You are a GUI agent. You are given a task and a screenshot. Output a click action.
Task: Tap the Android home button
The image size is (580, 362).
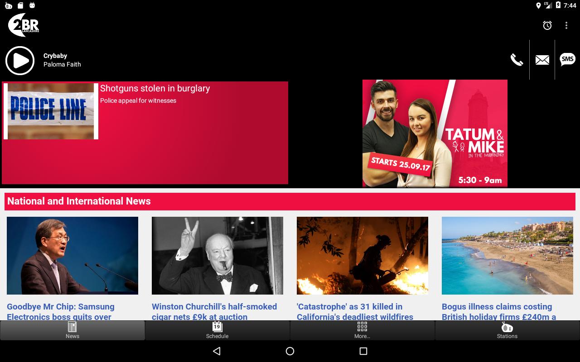click(290, 351)
